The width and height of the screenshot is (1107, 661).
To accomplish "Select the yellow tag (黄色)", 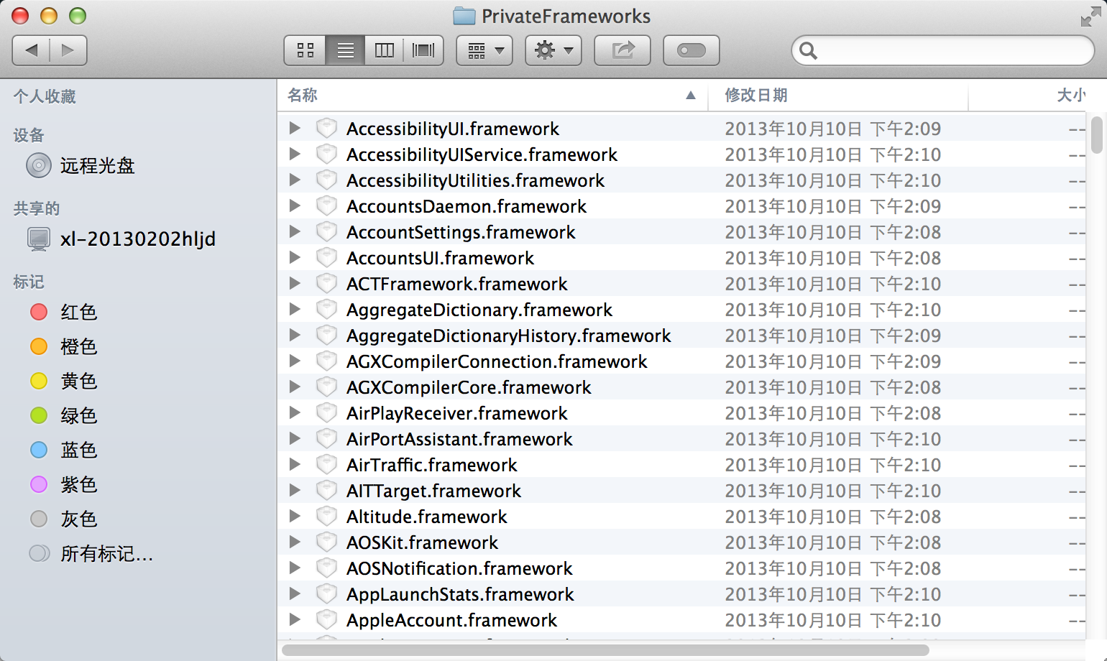I will tap(63, 381).
